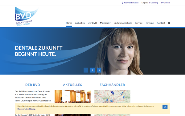Show slide 1 in the hero slider
This screenshot has width=185, height=116.
point(86,70)
